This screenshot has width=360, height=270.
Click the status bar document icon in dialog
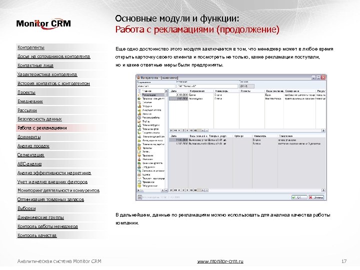pyautogui.click(x=139, y=197)
